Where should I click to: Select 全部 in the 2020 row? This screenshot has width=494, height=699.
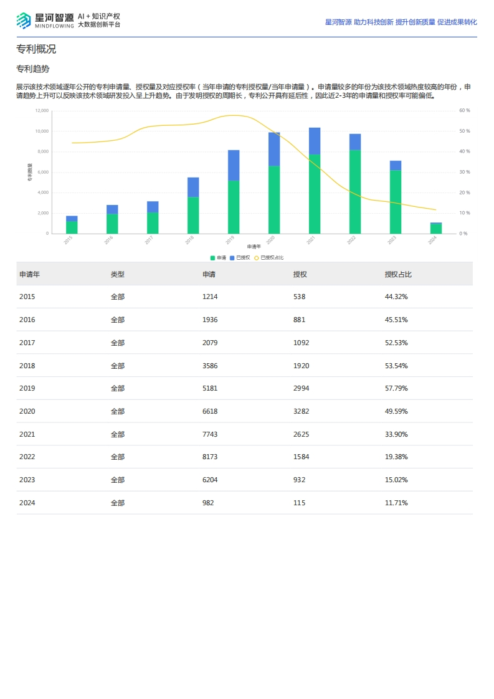click(118, 411)
